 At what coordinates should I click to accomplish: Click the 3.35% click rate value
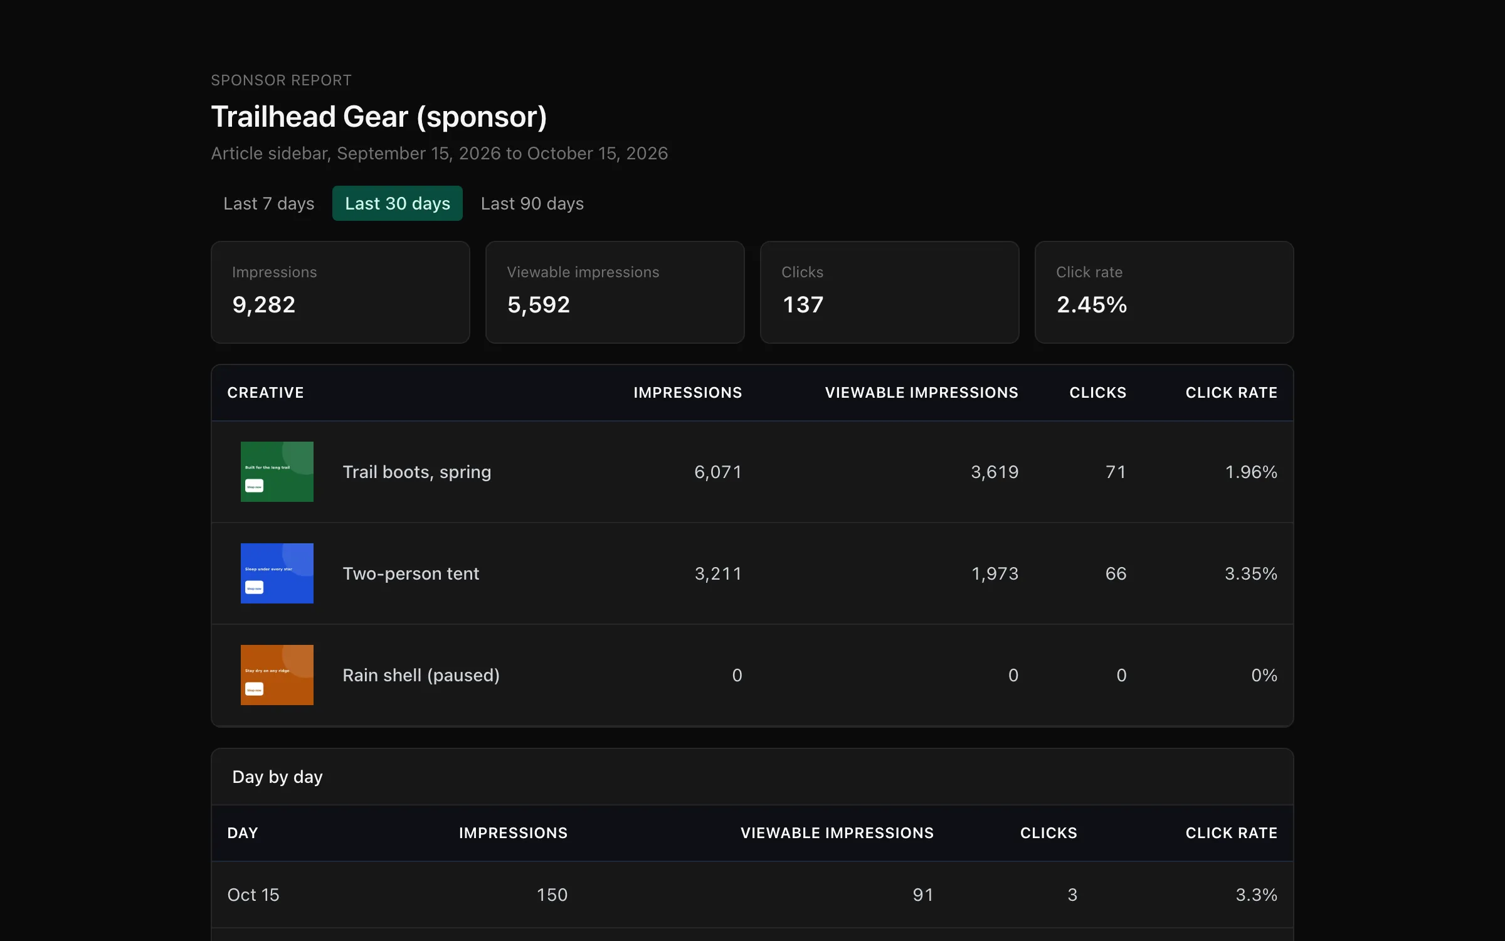coord(1251,573)
